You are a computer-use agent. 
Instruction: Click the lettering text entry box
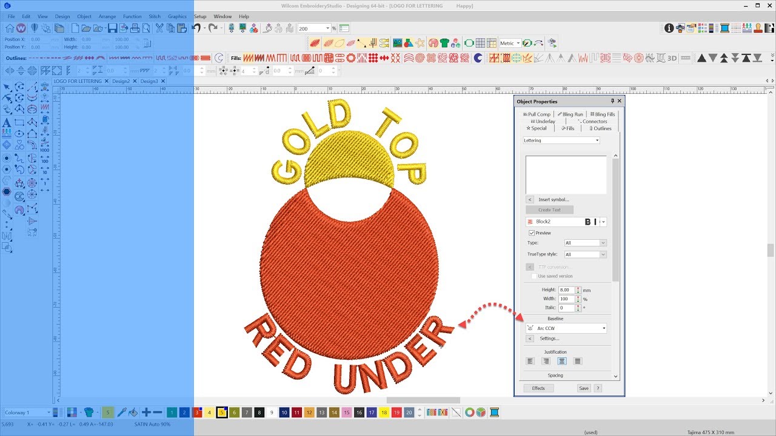pos(566,175)
